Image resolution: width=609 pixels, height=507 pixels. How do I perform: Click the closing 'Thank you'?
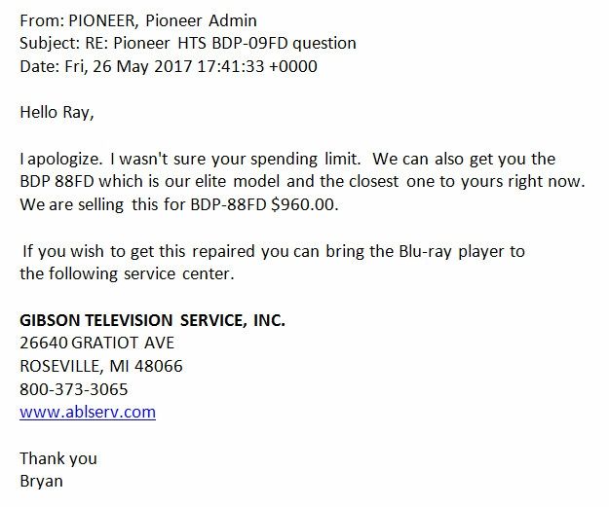click(x=58, y=458)
